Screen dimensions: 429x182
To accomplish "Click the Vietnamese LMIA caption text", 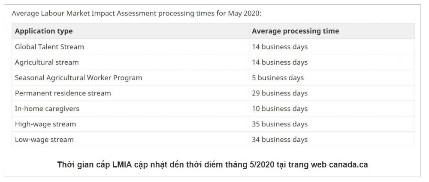I will click(213, 165).
